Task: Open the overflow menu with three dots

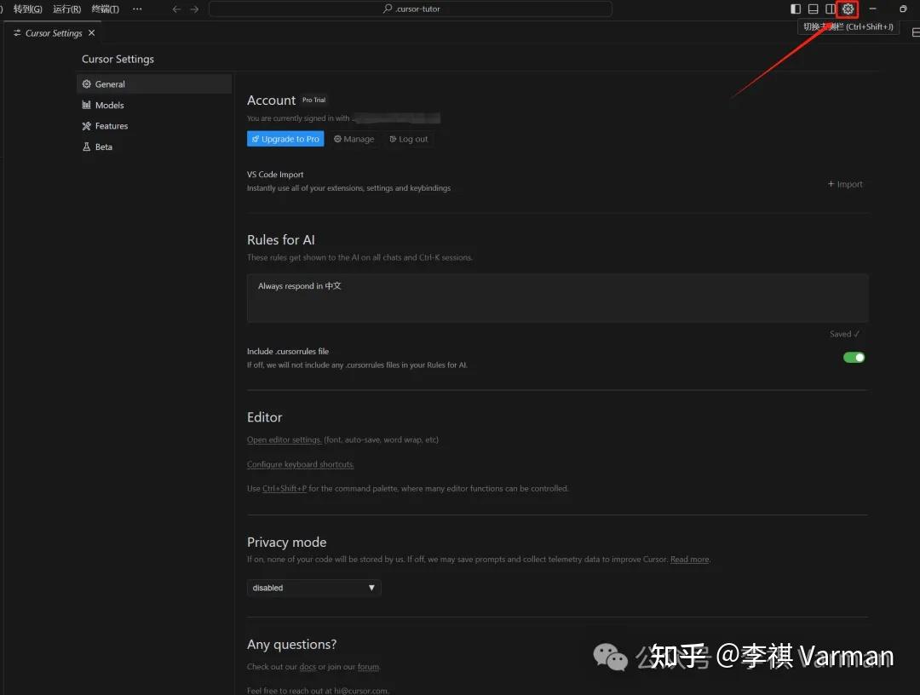Action: pos(137,9)
